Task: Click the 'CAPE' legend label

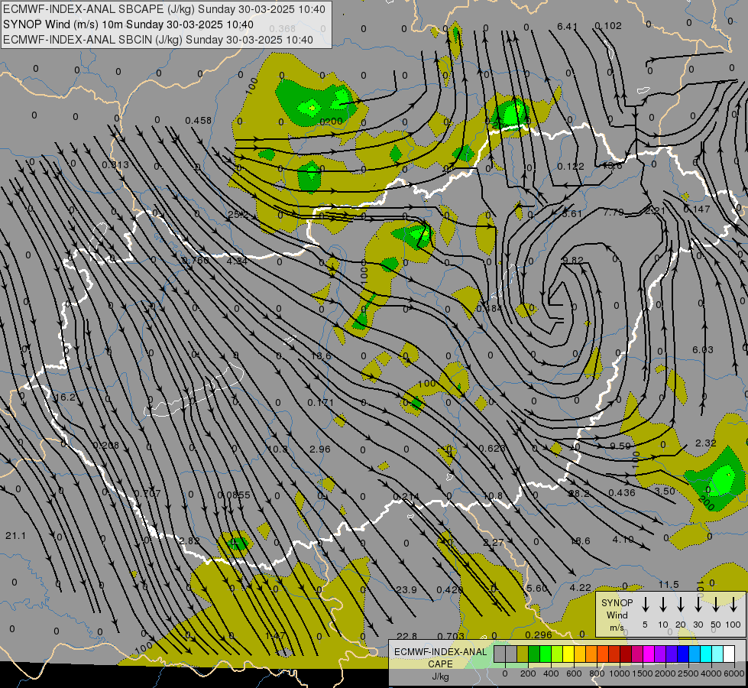Action: (440, 664)
